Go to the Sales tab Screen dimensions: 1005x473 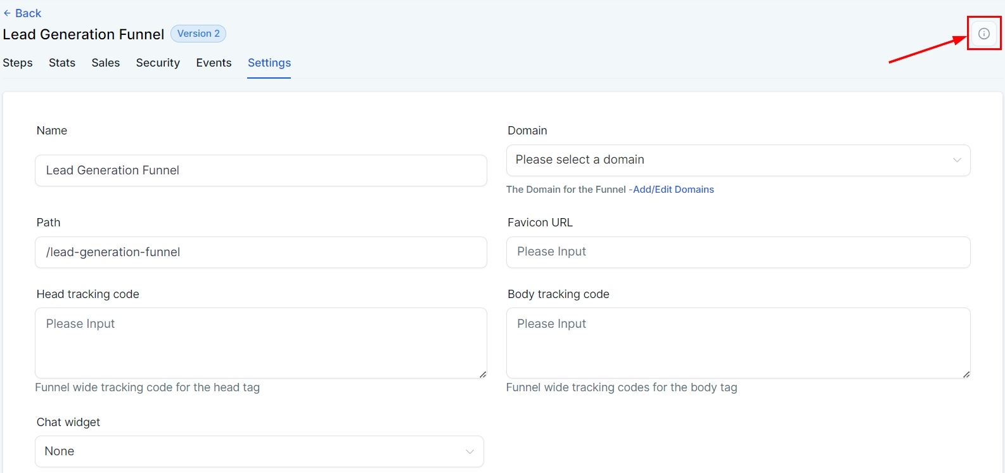click(x=106, y=63)
